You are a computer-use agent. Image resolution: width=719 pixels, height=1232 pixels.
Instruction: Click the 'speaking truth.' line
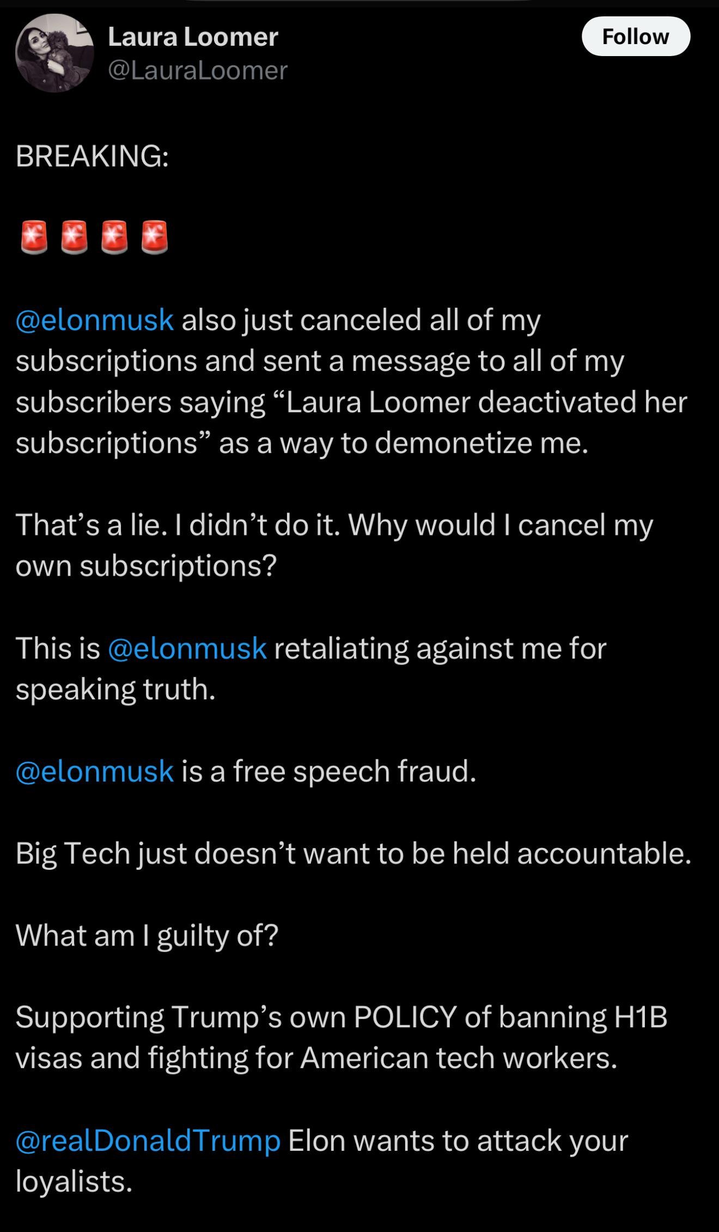point(115,690)
